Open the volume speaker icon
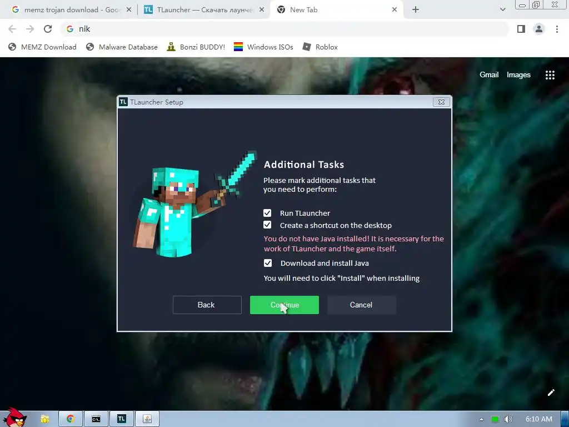 click(x=508, y=419)
